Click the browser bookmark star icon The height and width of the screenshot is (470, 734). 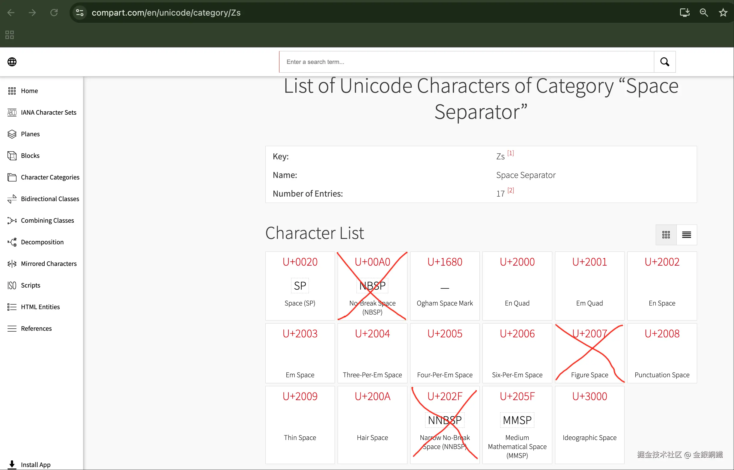click(723, 13)
